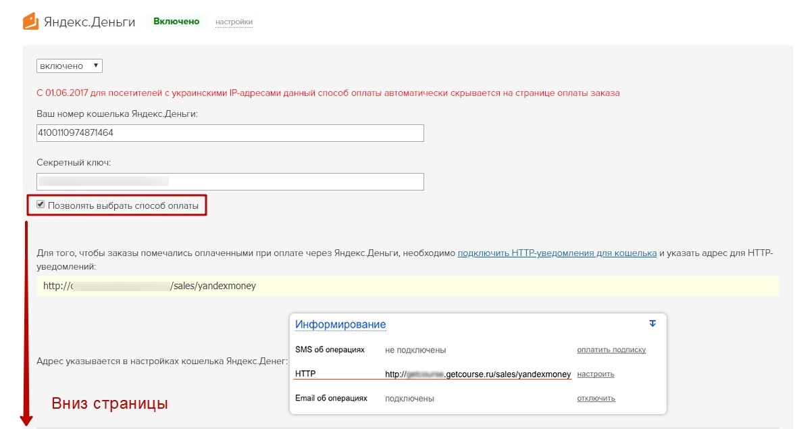The height and width of the screenshot is (429, 795).
Task: Open the настройки link next to Включено
Action: point(234,22)
